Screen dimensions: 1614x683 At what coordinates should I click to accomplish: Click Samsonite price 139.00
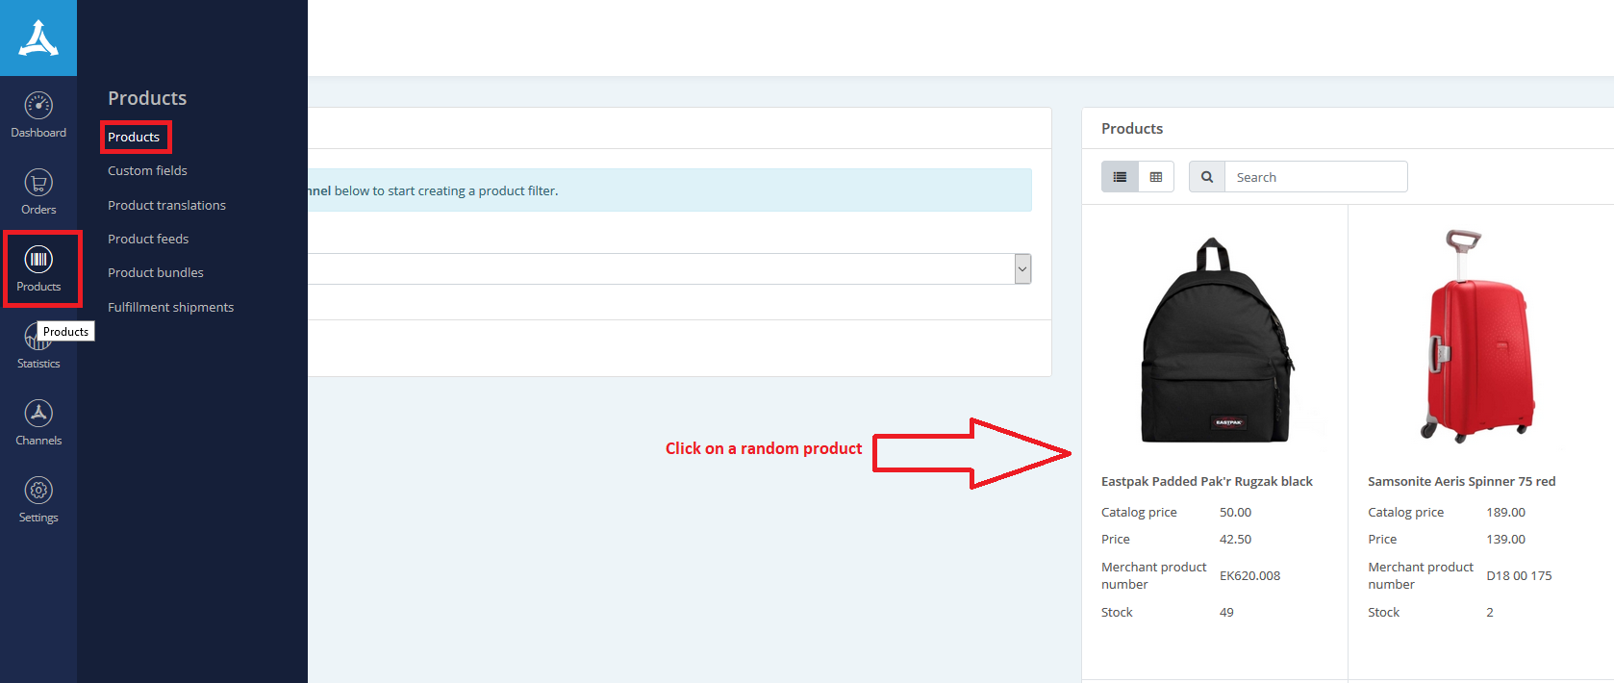[x=1505, y=539]
